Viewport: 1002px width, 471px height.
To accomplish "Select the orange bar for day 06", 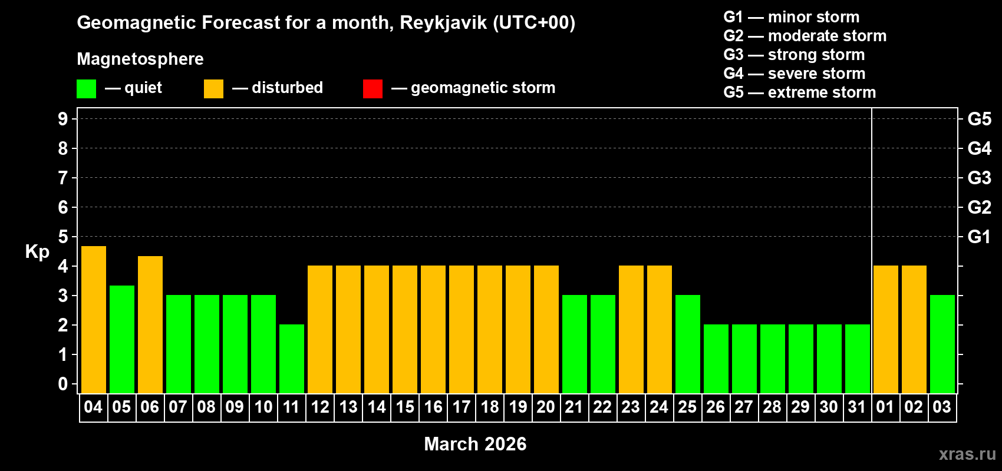I will pyautogui.click(x=150, y=324).
